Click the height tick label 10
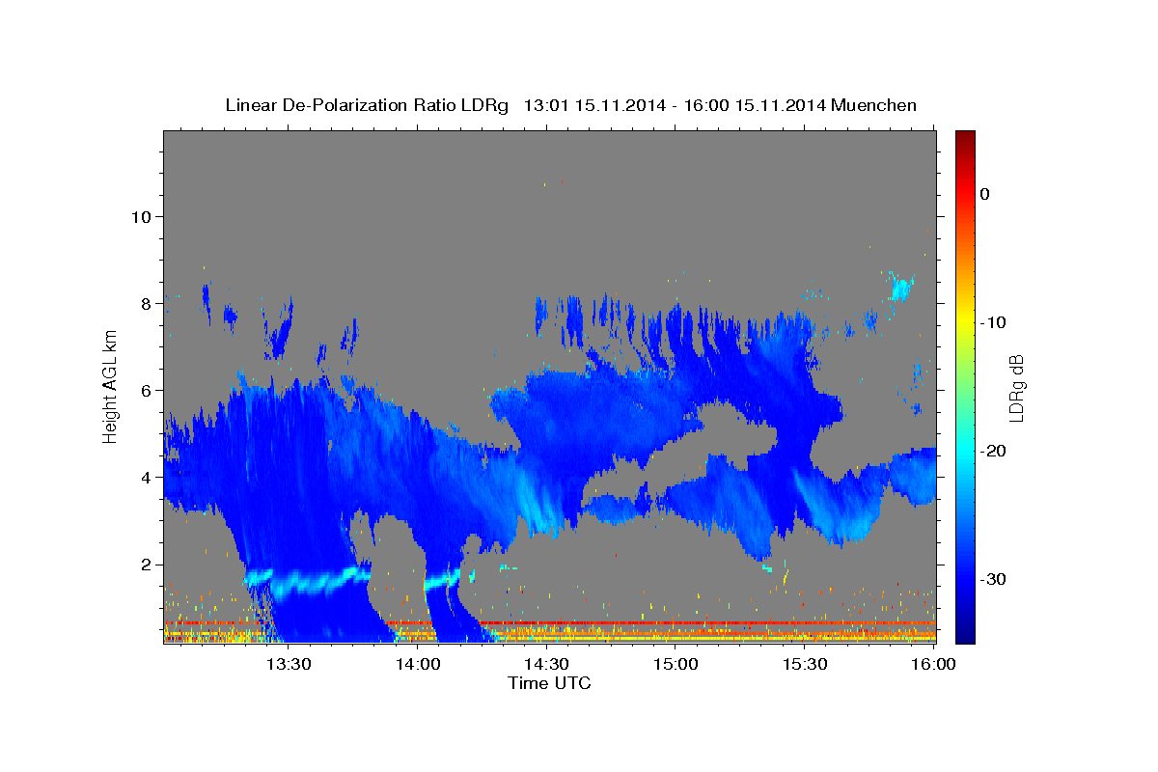Viewport: 1158px width, 772px height. tap(140, 216)
